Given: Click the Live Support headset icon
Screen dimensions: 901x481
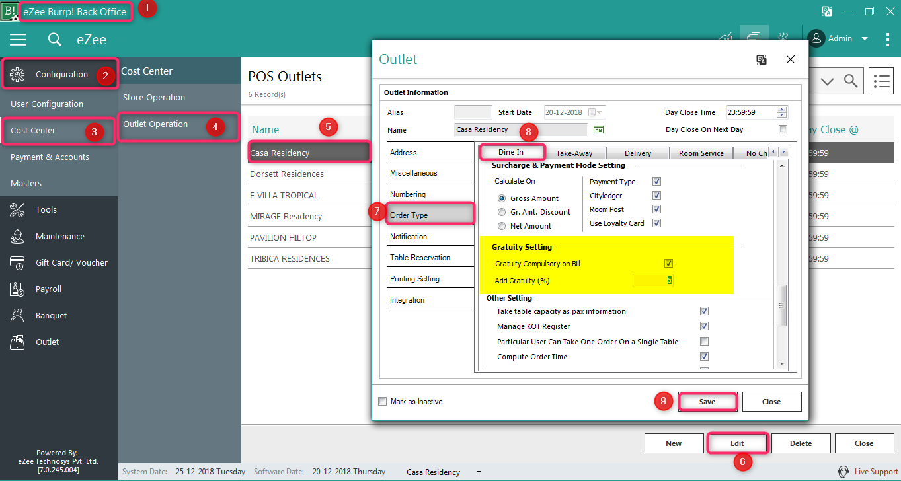Looking at the screenshot, I should [843, 472].
